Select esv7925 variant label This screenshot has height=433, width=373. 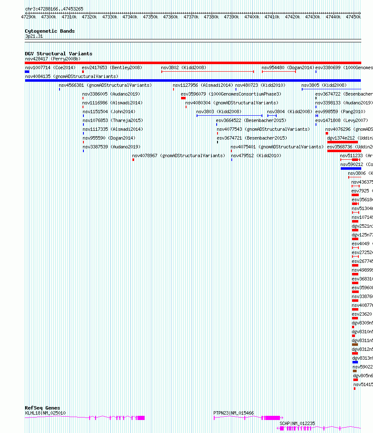pyautogui.click(x=362, y=191)
